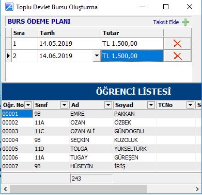Open the Sınıf column filter dropdown
Viewport: 202px width, 195px height.
[x=64, y=105]
